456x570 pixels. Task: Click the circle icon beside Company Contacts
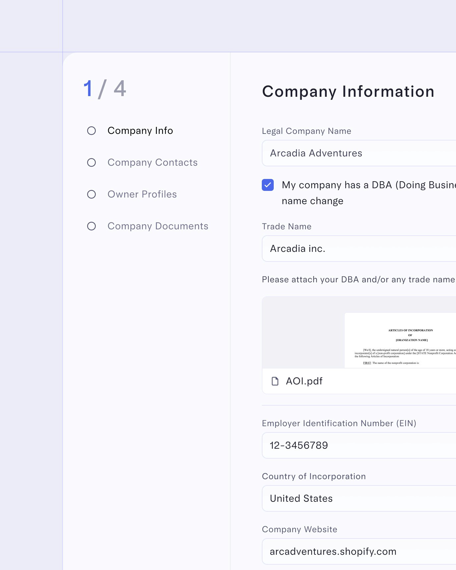coord(91,162)
